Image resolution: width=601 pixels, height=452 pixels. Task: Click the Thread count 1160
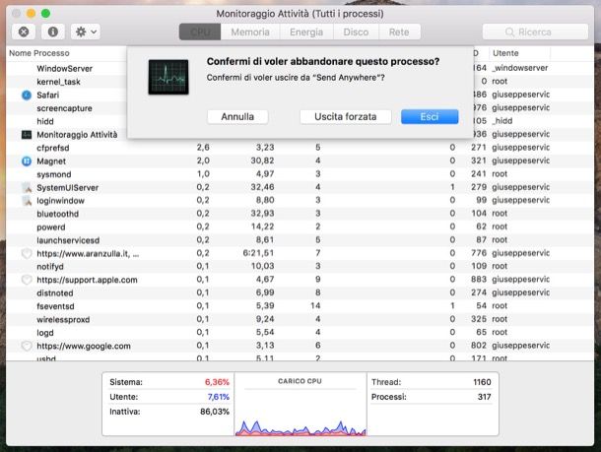tap(482, 382)
